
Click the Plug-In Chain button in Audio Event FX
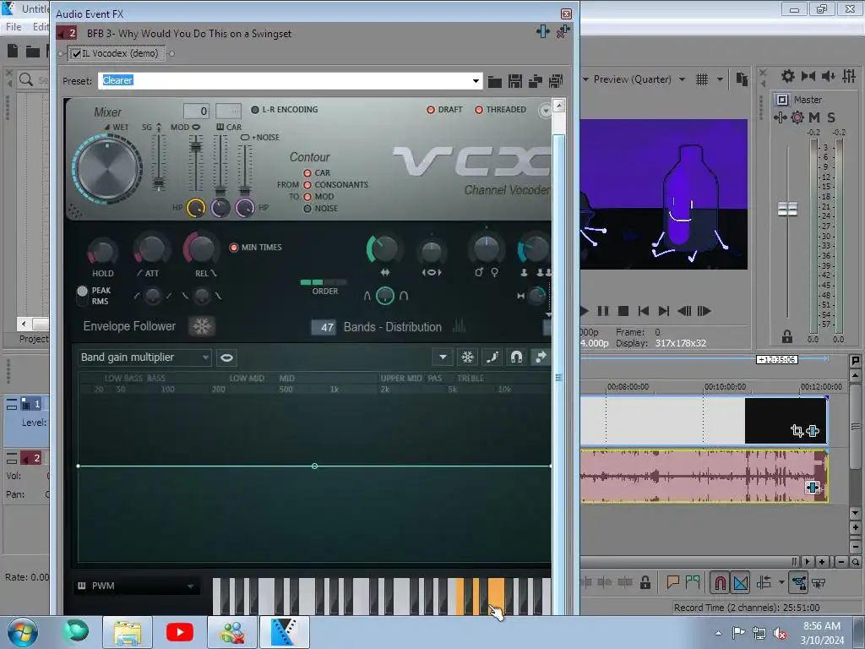coord(543,32)
